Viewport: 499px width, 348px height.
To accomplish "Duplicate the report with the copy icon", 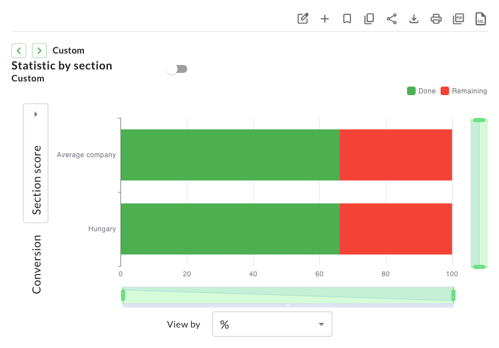I will 369,19.
